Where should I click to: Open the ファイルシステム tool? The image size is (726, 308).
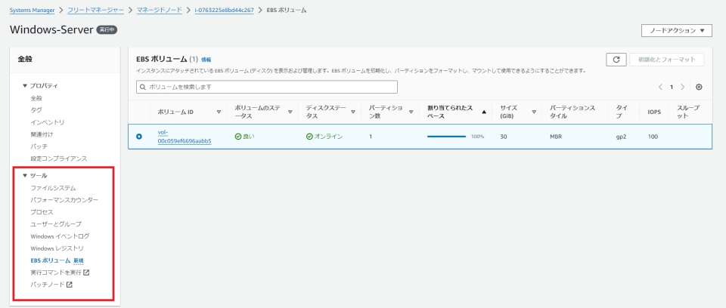(x=53, y=188)
